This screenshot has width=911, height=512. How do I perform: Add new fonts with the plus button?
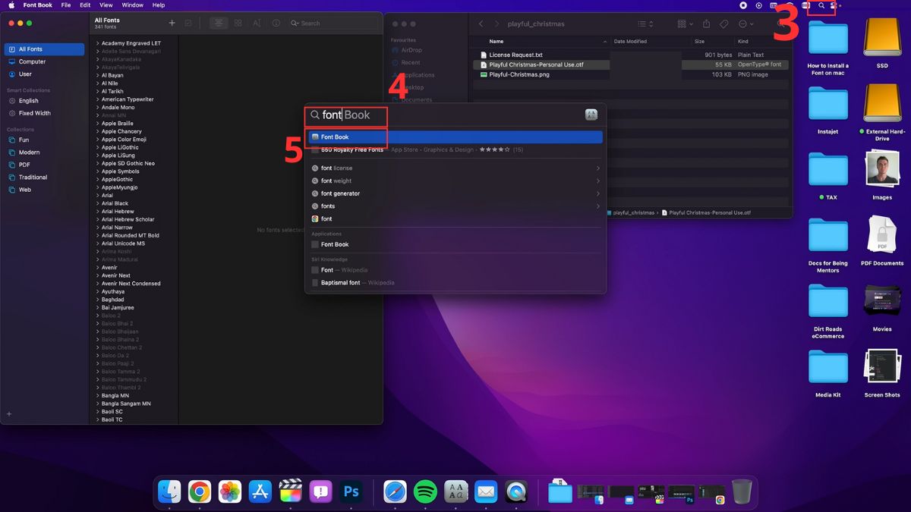pos(172,23)
